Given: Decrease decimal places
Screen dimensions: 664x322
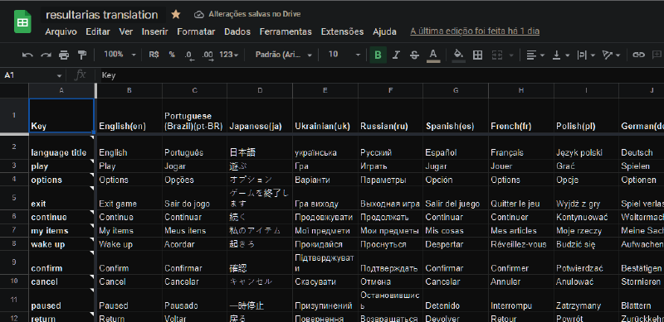Looking at the screenshot, I should coord(189,55).
